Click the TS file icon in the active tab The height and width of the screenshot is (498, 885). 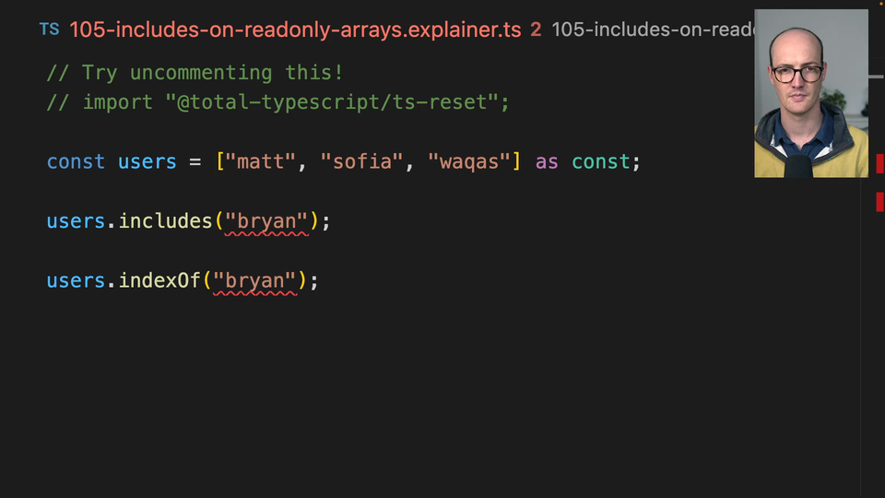(49, 30)
